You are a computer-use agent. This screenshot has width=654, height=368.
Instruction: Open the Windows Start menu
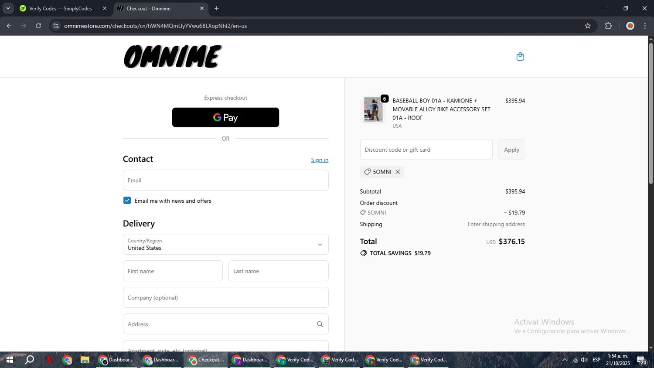click(9, 360)
